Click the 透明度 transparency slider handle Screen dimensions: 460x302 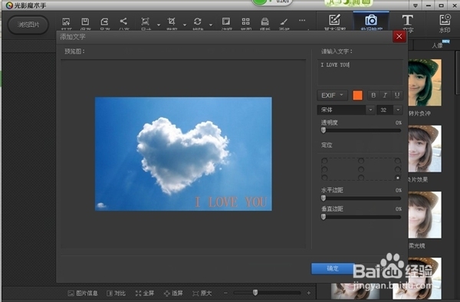click(324, 130)
